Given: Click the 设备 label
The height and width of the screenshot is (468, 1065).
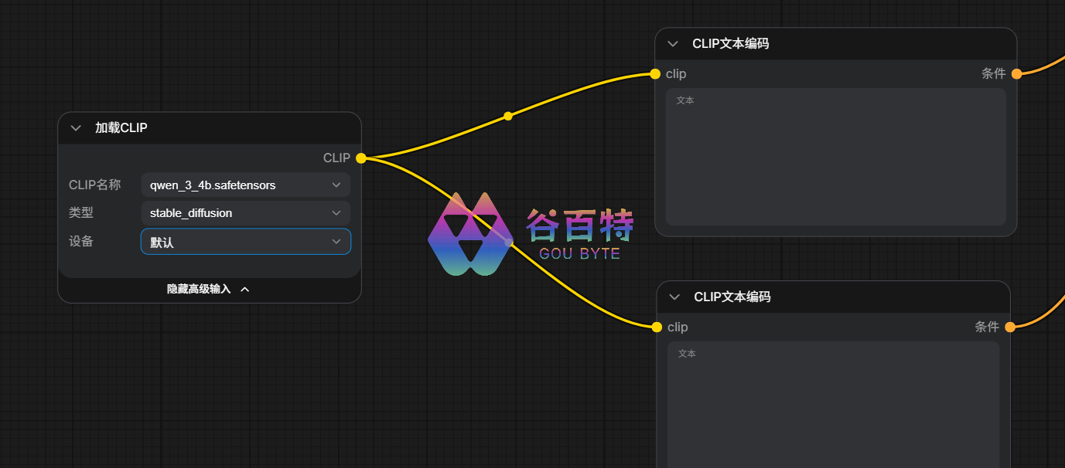Looking at the screenshot, I should 81,242.
